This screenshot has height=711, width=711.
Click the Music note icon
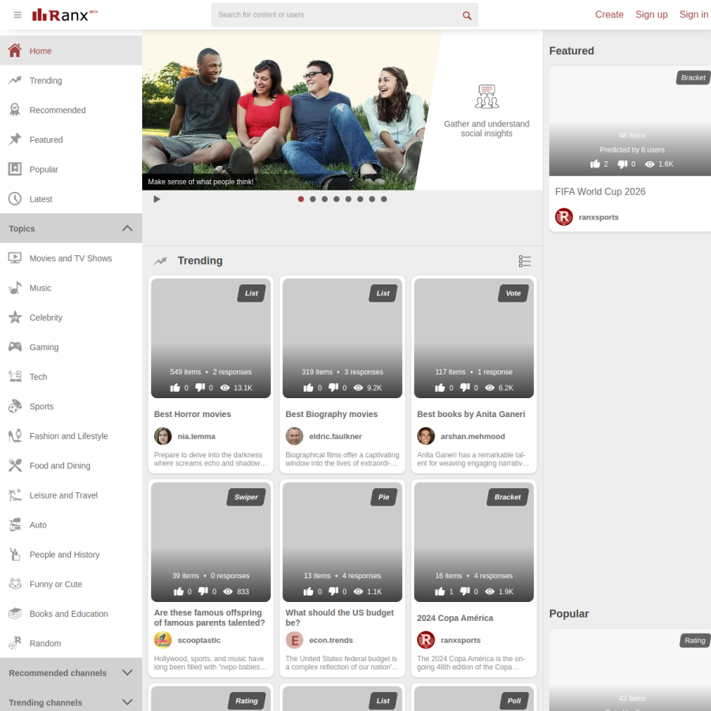pyautogui.click(x=15, y=288)
